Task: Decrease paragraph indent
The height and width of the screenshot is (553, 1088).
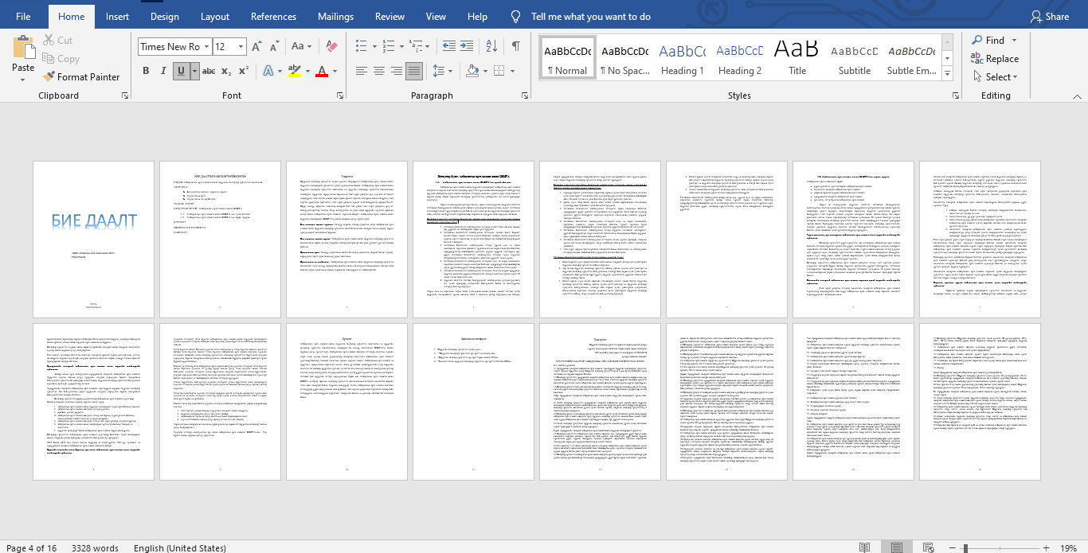Action: [x=448, y=47]
